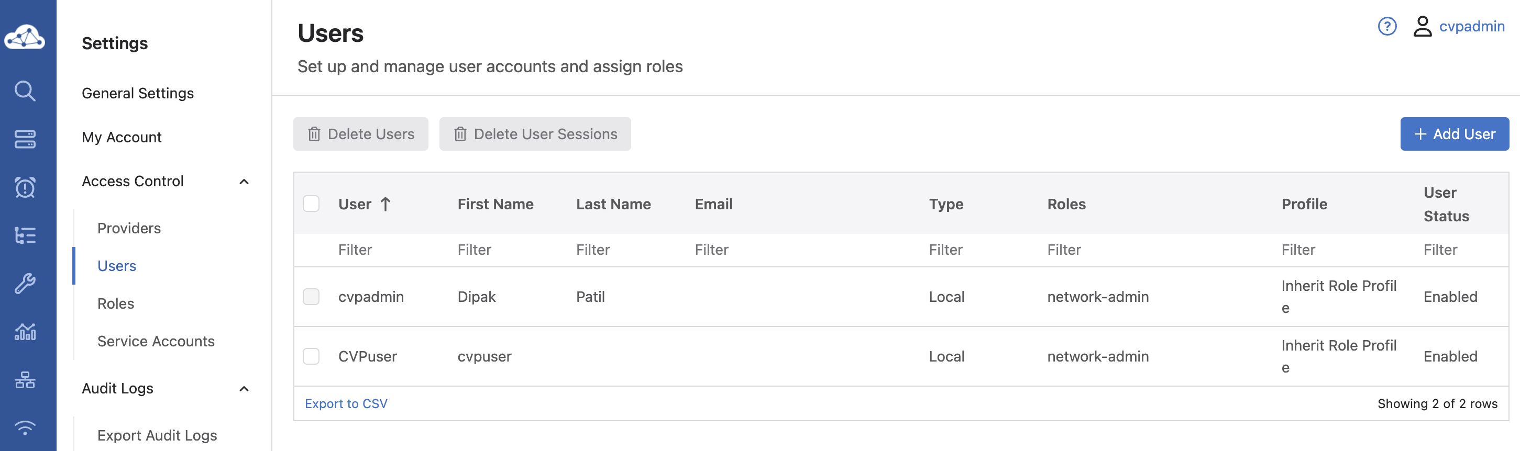1520x451 pixels.
Task: Sort by the User column arrow
Action: click(385, 204)
